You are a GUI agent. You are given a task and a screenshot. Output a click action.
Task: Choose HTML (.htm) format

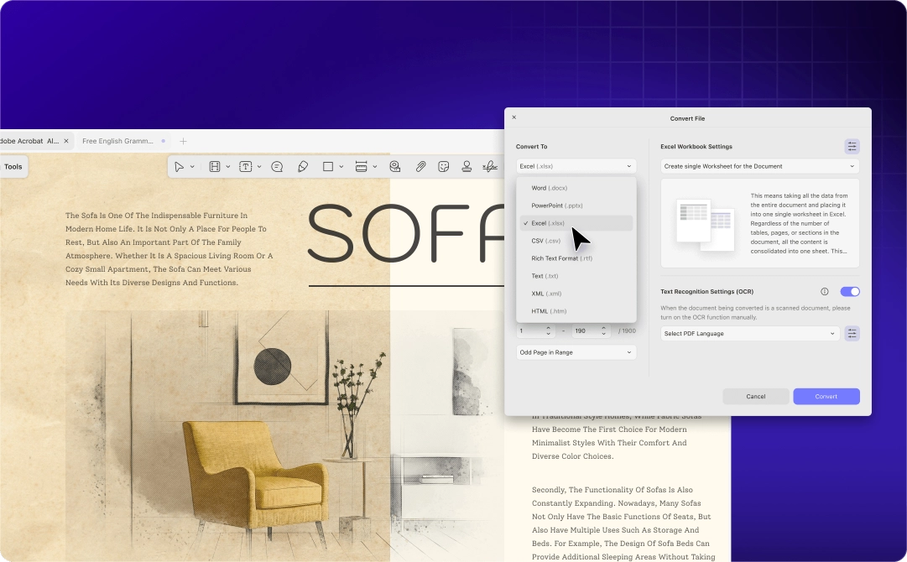point(576,311)
